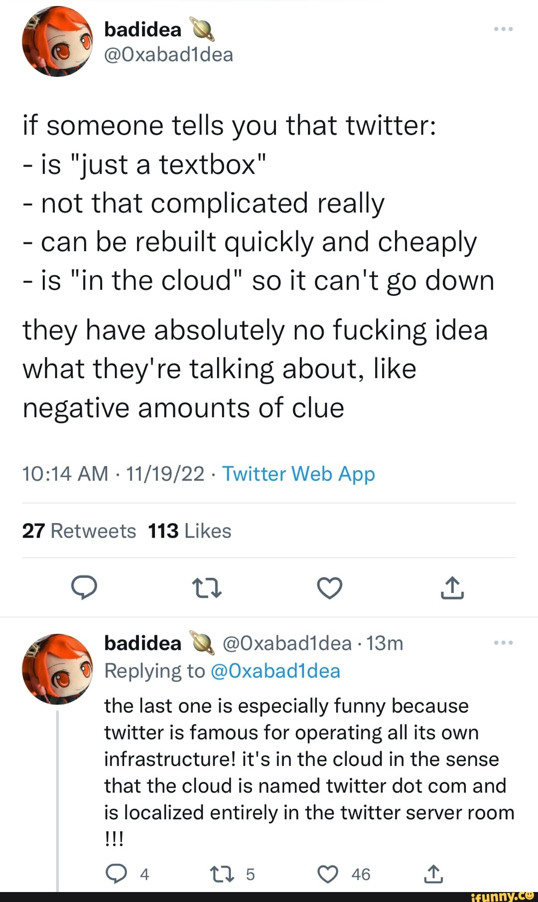Share the main tweet
This screenshot has height=902, width=538.
click(x=452, y=587)
